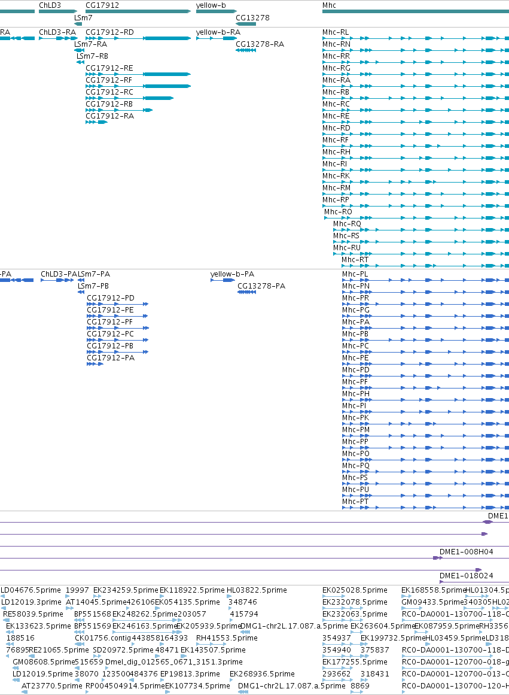The height and width of the screenshot is (695, 509).
Task: Select transcript Mhc-RN
Action: [336, 44]
